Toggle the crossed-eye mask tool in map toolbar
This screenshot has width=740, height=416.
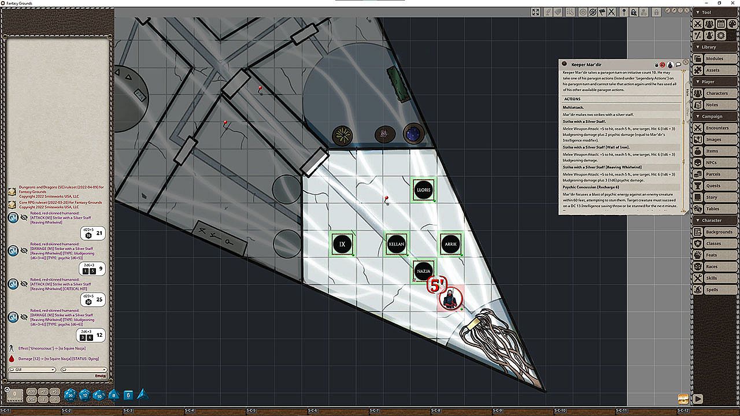593,12
